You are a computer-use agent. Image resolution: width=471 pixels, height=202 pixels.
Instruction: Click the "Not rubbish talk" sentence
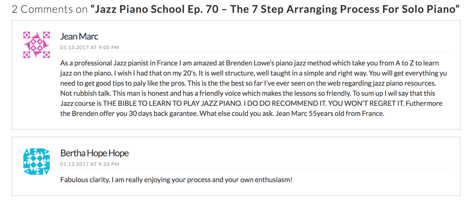pyautogui.click(x=85, y=94)
